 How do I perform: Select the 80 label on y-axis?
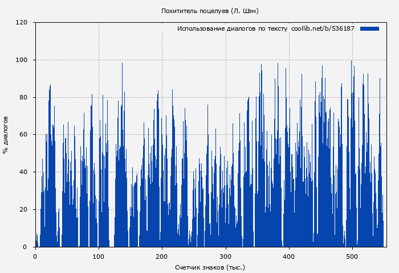coord(23,97)
